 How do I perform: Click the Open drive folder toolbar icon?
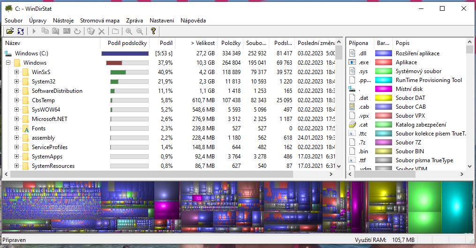(x=10, y=31)
